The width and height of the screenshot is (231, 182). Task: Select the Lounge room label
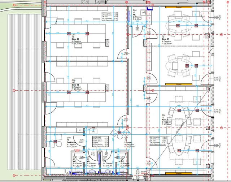coord(129,143)
